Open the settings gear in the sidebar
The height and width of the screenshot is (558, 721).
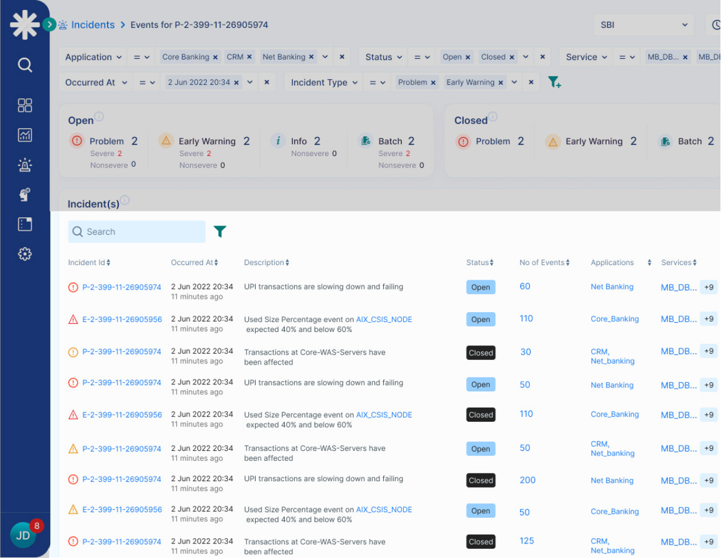(24, 254)
